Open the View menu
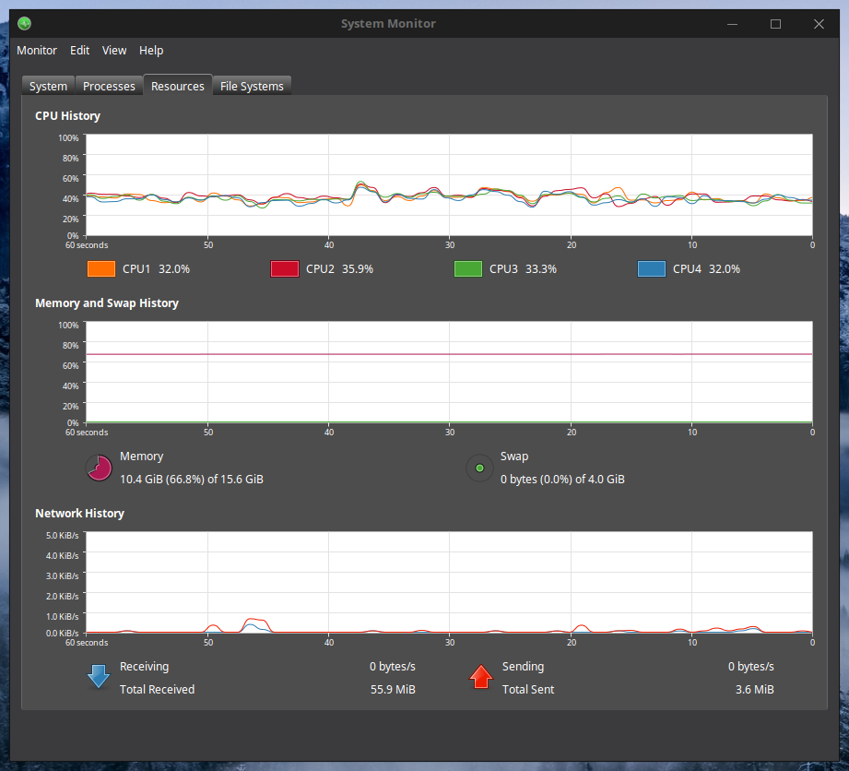The height and width of the screenshot is (771, 849). coord(114,51)
